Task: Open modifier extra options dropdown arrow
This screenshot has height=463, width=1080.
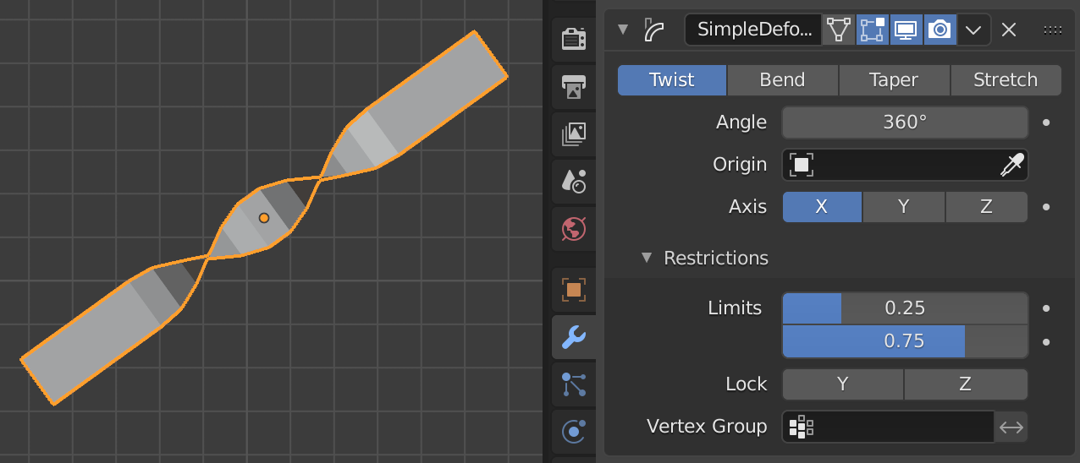Action: pos(973,30)
